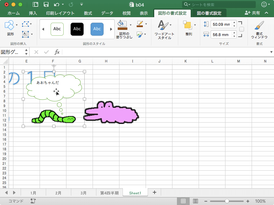This screenshot has width=274, height=205.
Task: Switch to the 第4四半期 sheet tab
Action: coord(109,193)
